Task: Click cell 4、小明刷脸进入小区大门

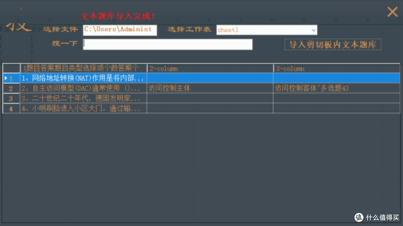Action: pos(84,108)
